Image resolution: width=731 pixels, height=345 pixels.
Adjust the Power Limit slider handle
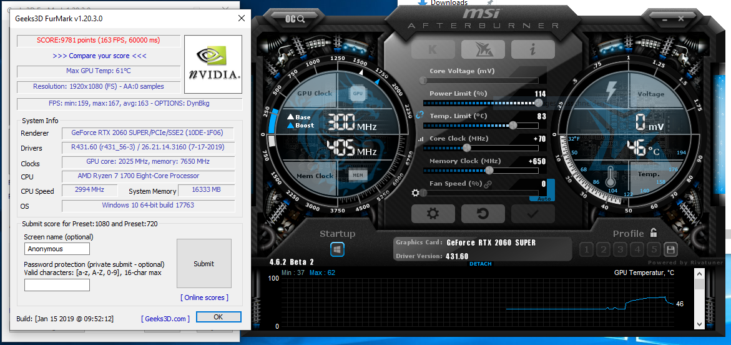coord(539,103)
